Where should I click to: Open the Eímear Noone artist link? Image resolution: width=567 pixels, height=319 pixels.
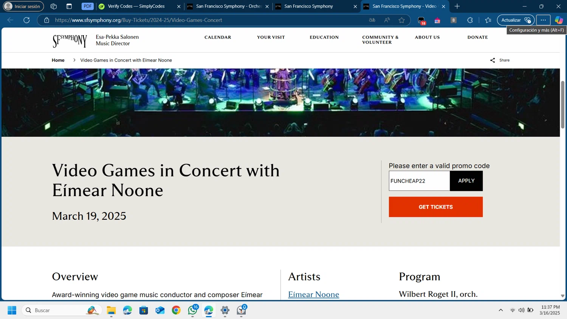point(313,294)
